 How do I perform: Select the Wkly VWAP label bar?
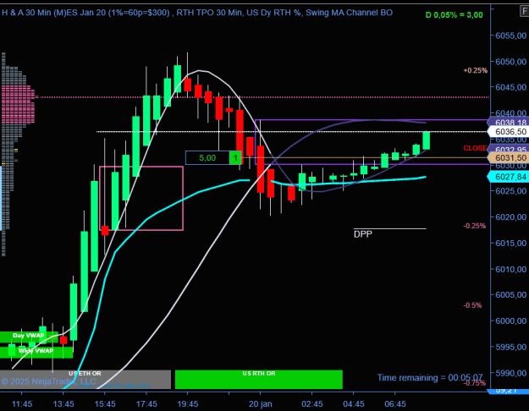[36, 351]
